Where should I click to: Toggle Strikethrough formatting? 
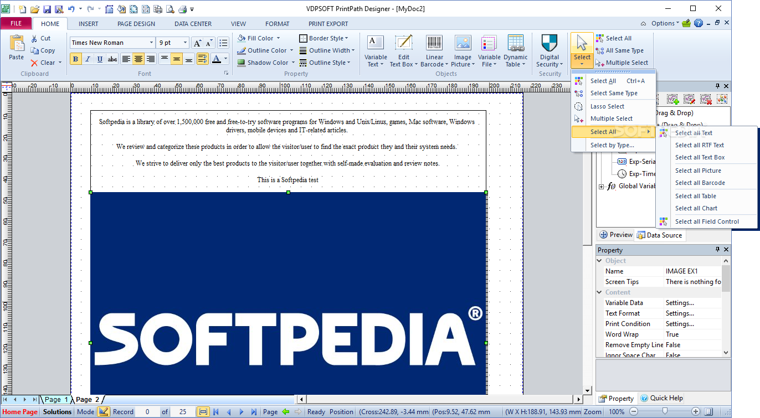[x=112, y=59]
